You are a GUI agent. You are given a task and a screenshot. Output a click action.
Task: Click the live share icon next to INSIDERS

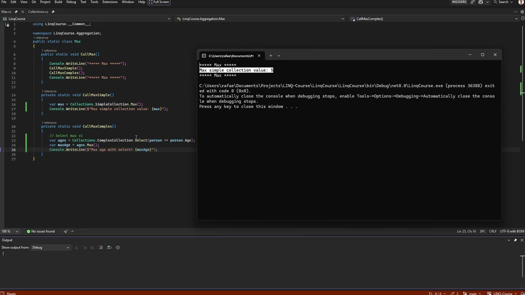point(473,2)
